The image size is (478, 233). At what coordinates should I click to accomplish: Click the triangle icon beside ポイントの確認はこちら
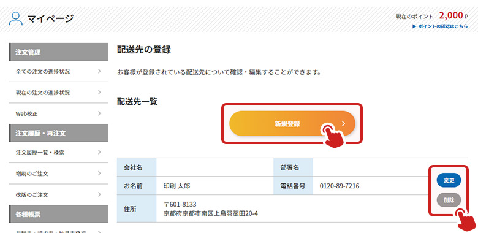[414, 26]
